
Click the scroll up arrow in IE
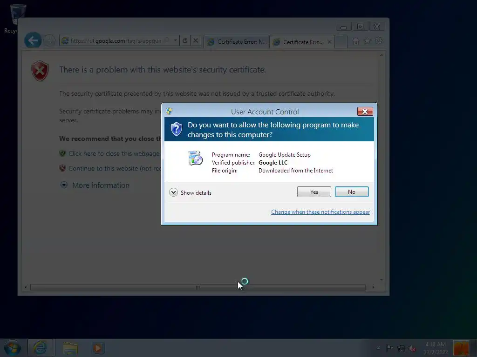(382, 55)
